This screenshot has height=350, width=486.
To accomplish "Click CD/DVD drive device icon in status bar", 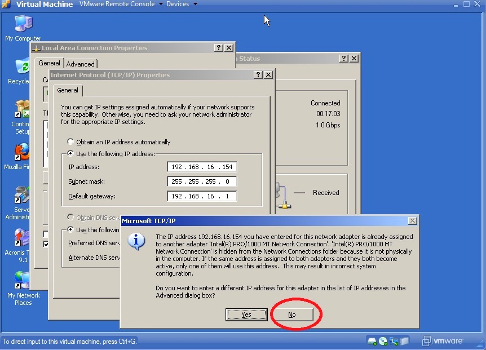I will tap(383, 342).
